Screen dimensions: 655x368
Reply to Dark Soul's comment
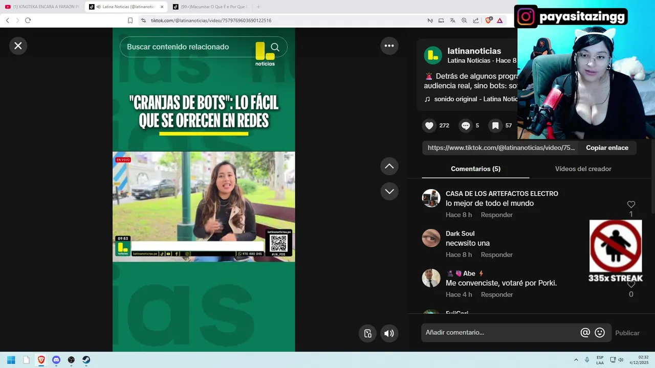[496, 255]
